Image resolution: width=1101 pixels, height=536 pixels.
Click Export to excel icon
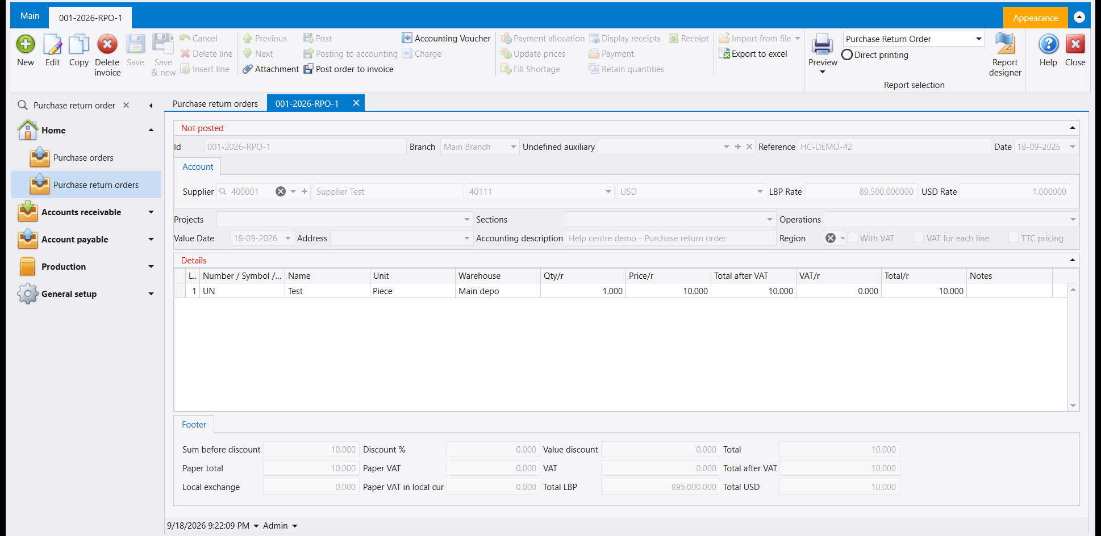click(x=724, y=53)
